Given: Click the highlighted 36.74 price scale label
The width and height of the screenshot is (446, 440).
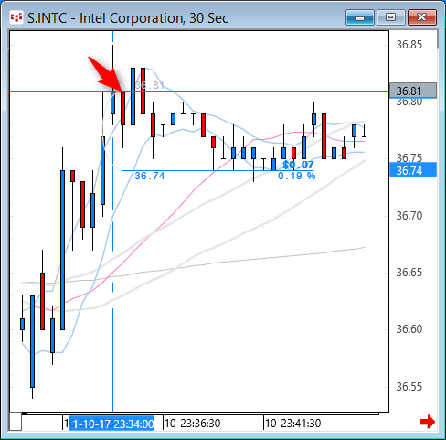Looking at the screenshot, I should (x=413, y=170).
